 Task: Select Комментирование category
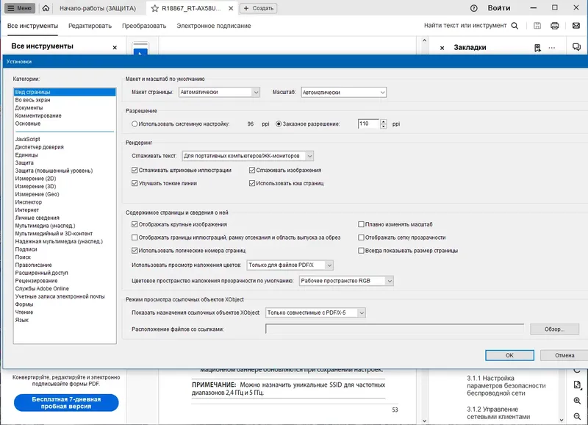coord(38,116)
